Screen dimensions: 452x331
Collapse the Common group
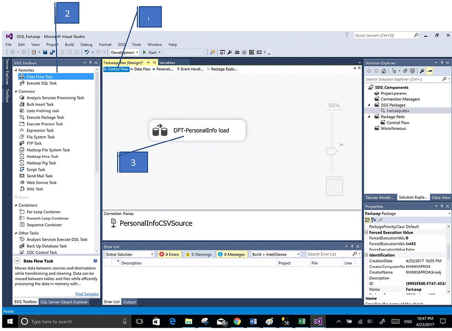[x=16, y=91]
